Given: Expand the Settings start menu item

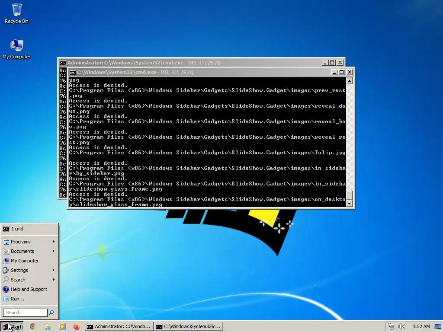Looking at the screenshot, I should click(x=29, y=270).
